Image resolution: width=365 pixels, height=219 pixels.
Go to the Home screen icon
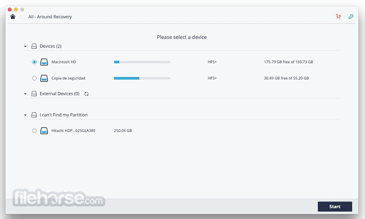[x=13, y=17]
